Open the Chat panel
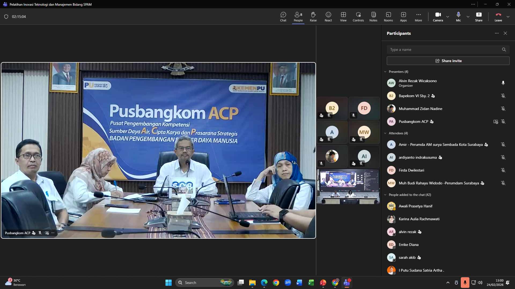Image resolution: width=515 pixels, height=289 pixels. coord(283,17)
